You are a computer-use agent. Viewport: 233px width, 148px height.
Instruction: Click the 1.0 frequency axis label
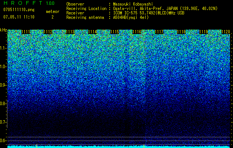click(x=3, y=67)
